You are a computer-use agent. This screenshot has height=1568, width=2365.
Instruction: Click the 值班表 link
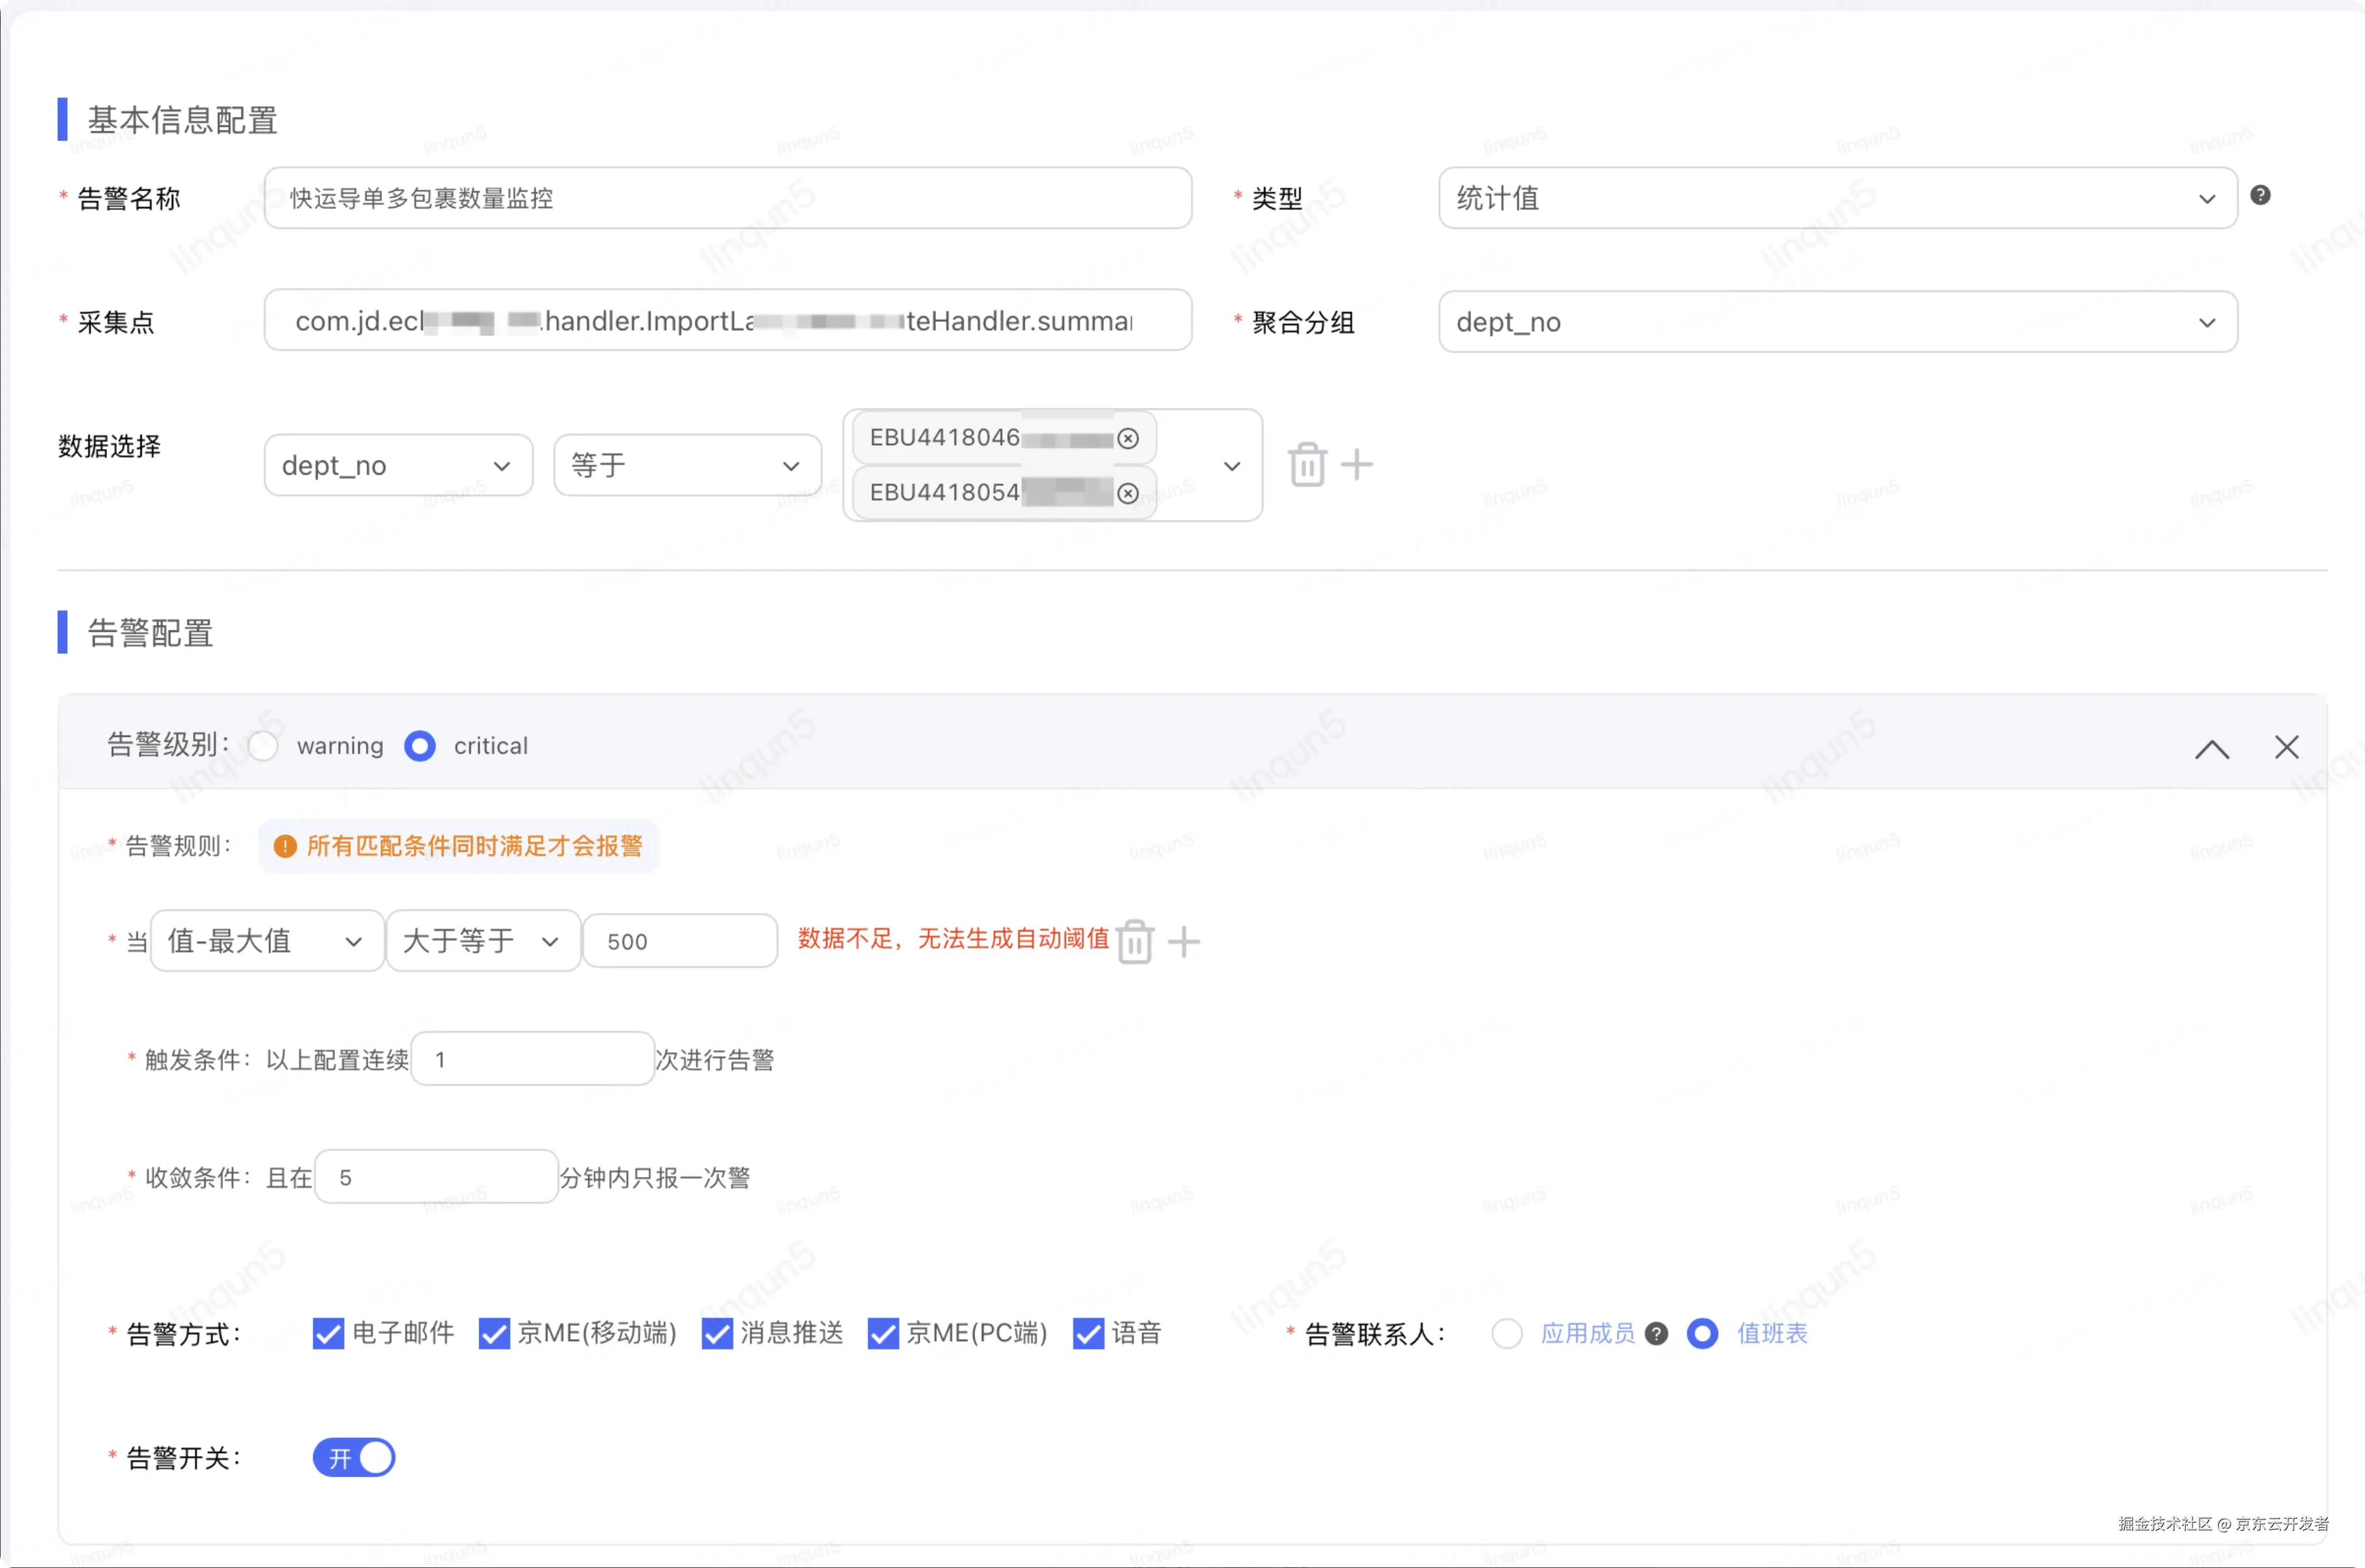[1772, 1334]
